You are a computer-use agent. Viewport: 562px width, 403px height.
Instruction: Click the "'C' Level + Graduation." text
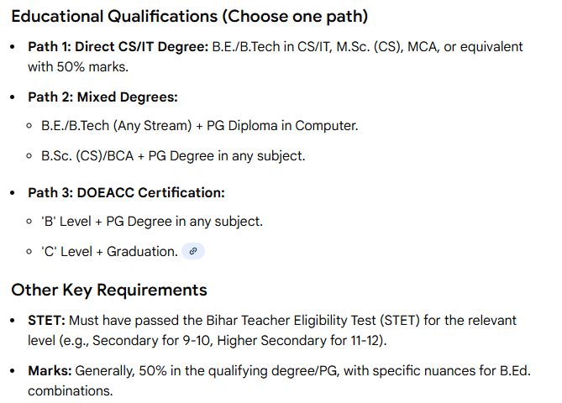[x=109, y=251]
